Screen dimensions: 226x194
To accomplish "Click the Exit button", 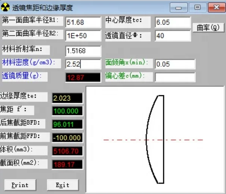I will coord(63,185).
